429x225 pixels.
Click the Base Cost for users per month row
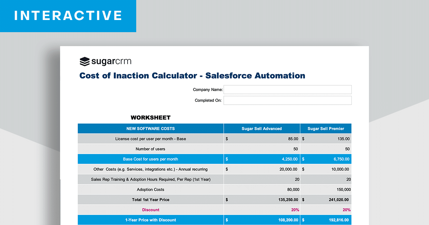click(x=151, y=159)
